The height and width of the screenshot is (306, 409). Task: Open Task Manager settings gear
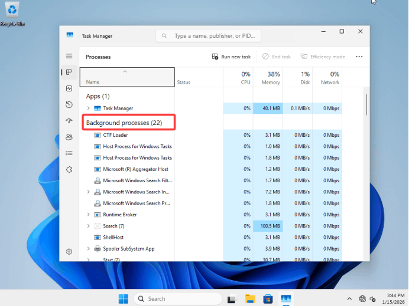[x=69, y=251]
